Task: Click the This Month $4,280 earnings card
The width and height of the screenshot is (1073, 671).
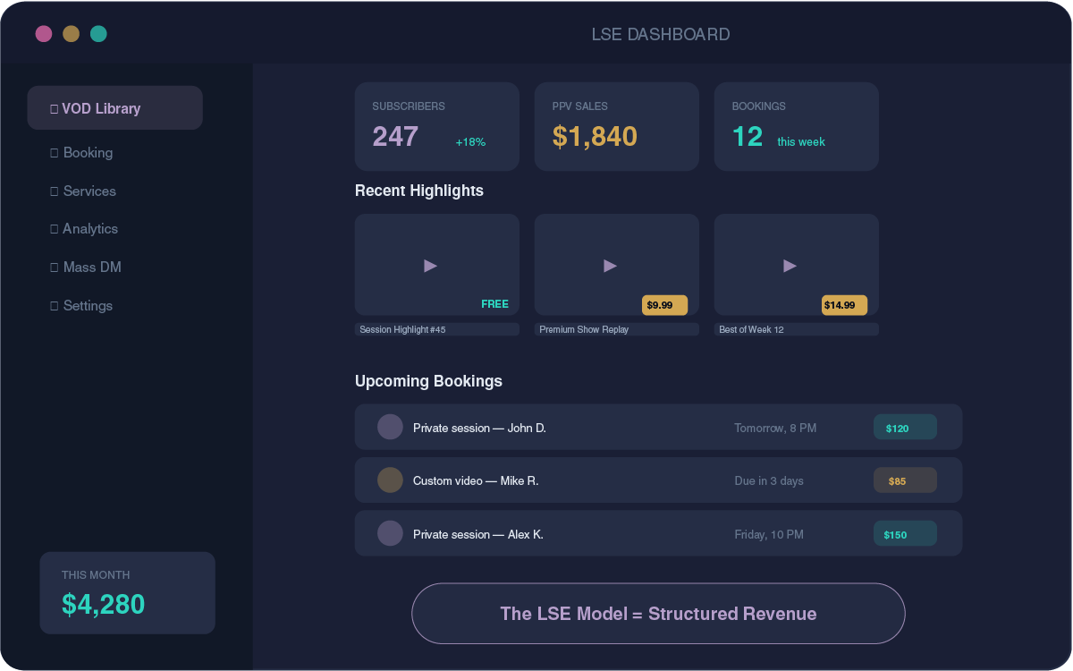Action: 128,593
